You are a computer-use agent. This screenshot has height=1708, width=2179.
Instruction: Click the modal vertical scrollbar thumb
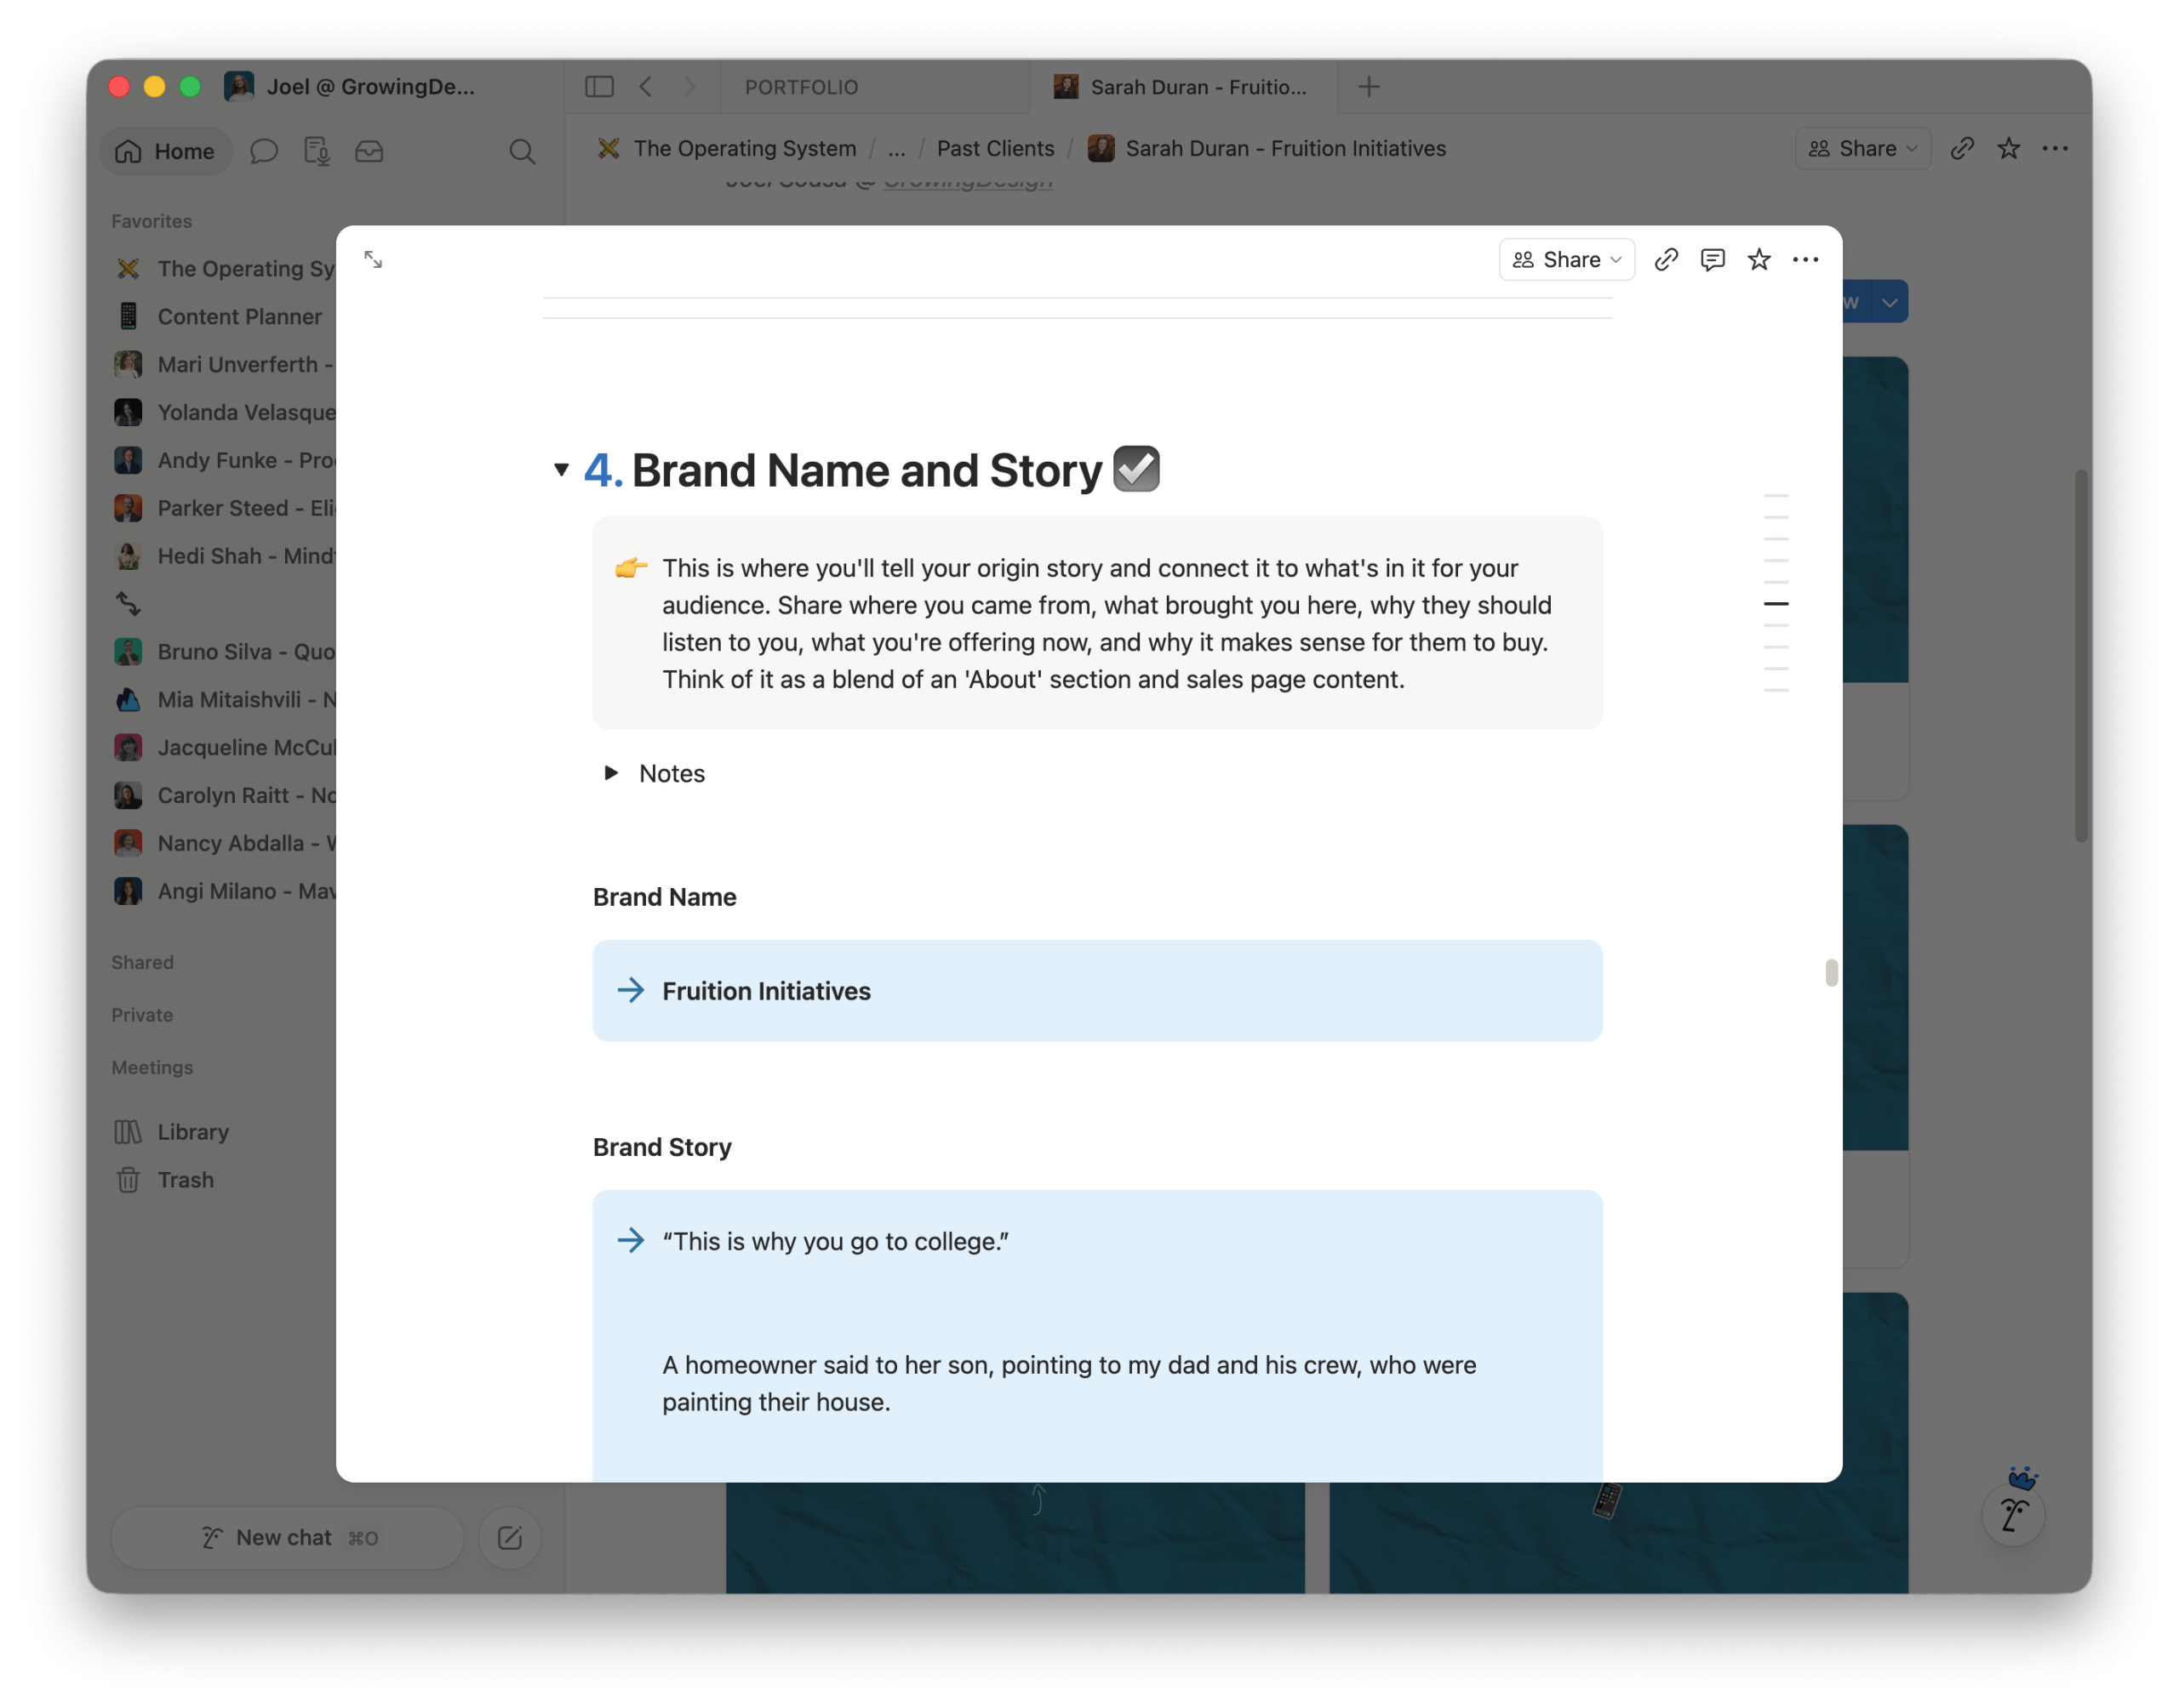coord(1831,973)
